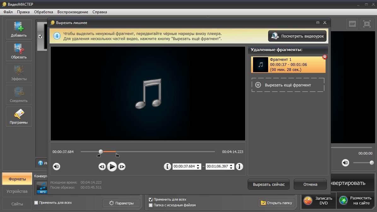Click the Вырезать сейчас button
This screenshot has height=212, width=377.
point(268,184)
